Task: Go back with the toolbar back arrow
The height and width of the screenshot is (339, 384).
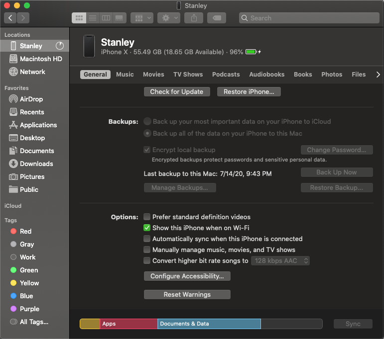Action: point(10,18)
